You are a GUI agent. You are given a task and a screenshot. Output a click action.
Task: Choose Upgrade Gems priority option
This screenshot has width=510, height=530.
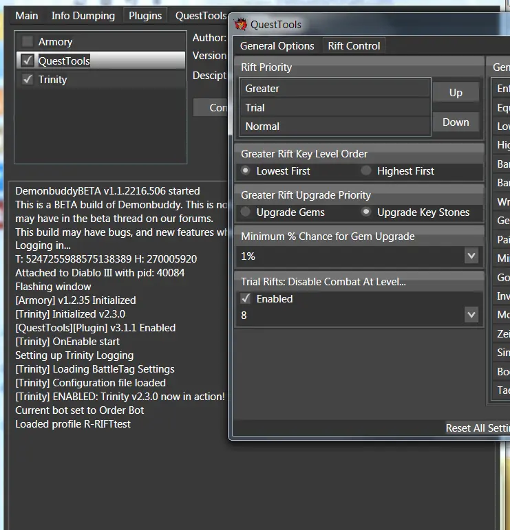(246, 212)
